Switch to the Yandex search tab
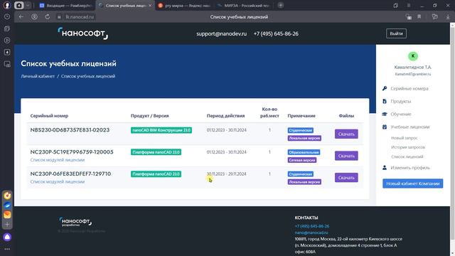This screenshot has height=256, width=455. 184,6
